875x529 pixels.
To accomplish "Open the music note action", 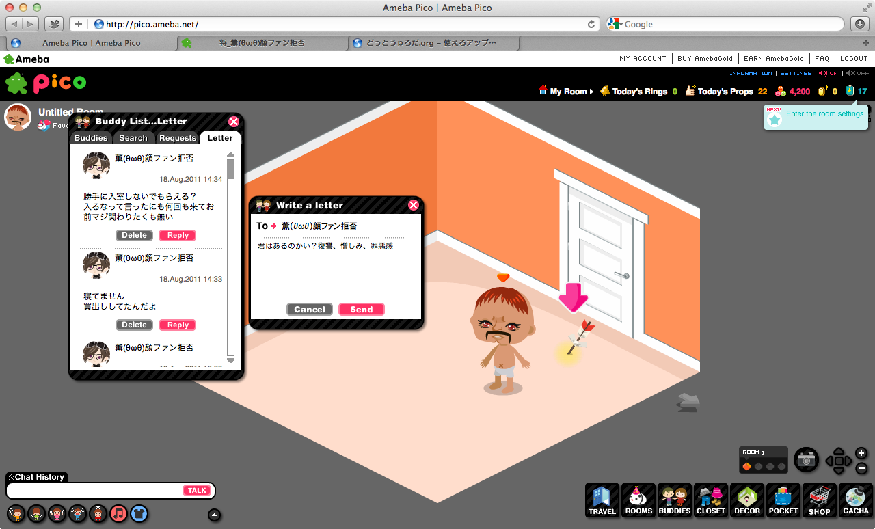I will [119, 513].
